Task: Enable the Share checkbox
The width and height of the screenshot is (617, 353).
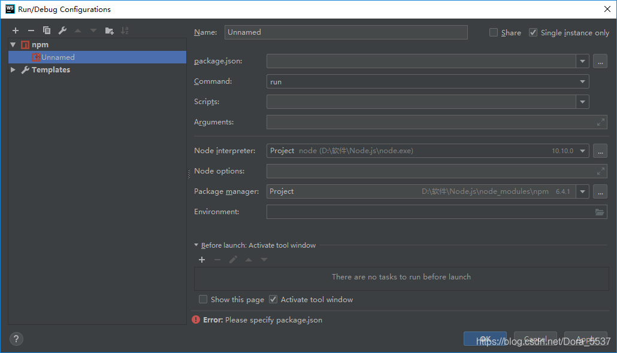Action: tap(494, 33)
